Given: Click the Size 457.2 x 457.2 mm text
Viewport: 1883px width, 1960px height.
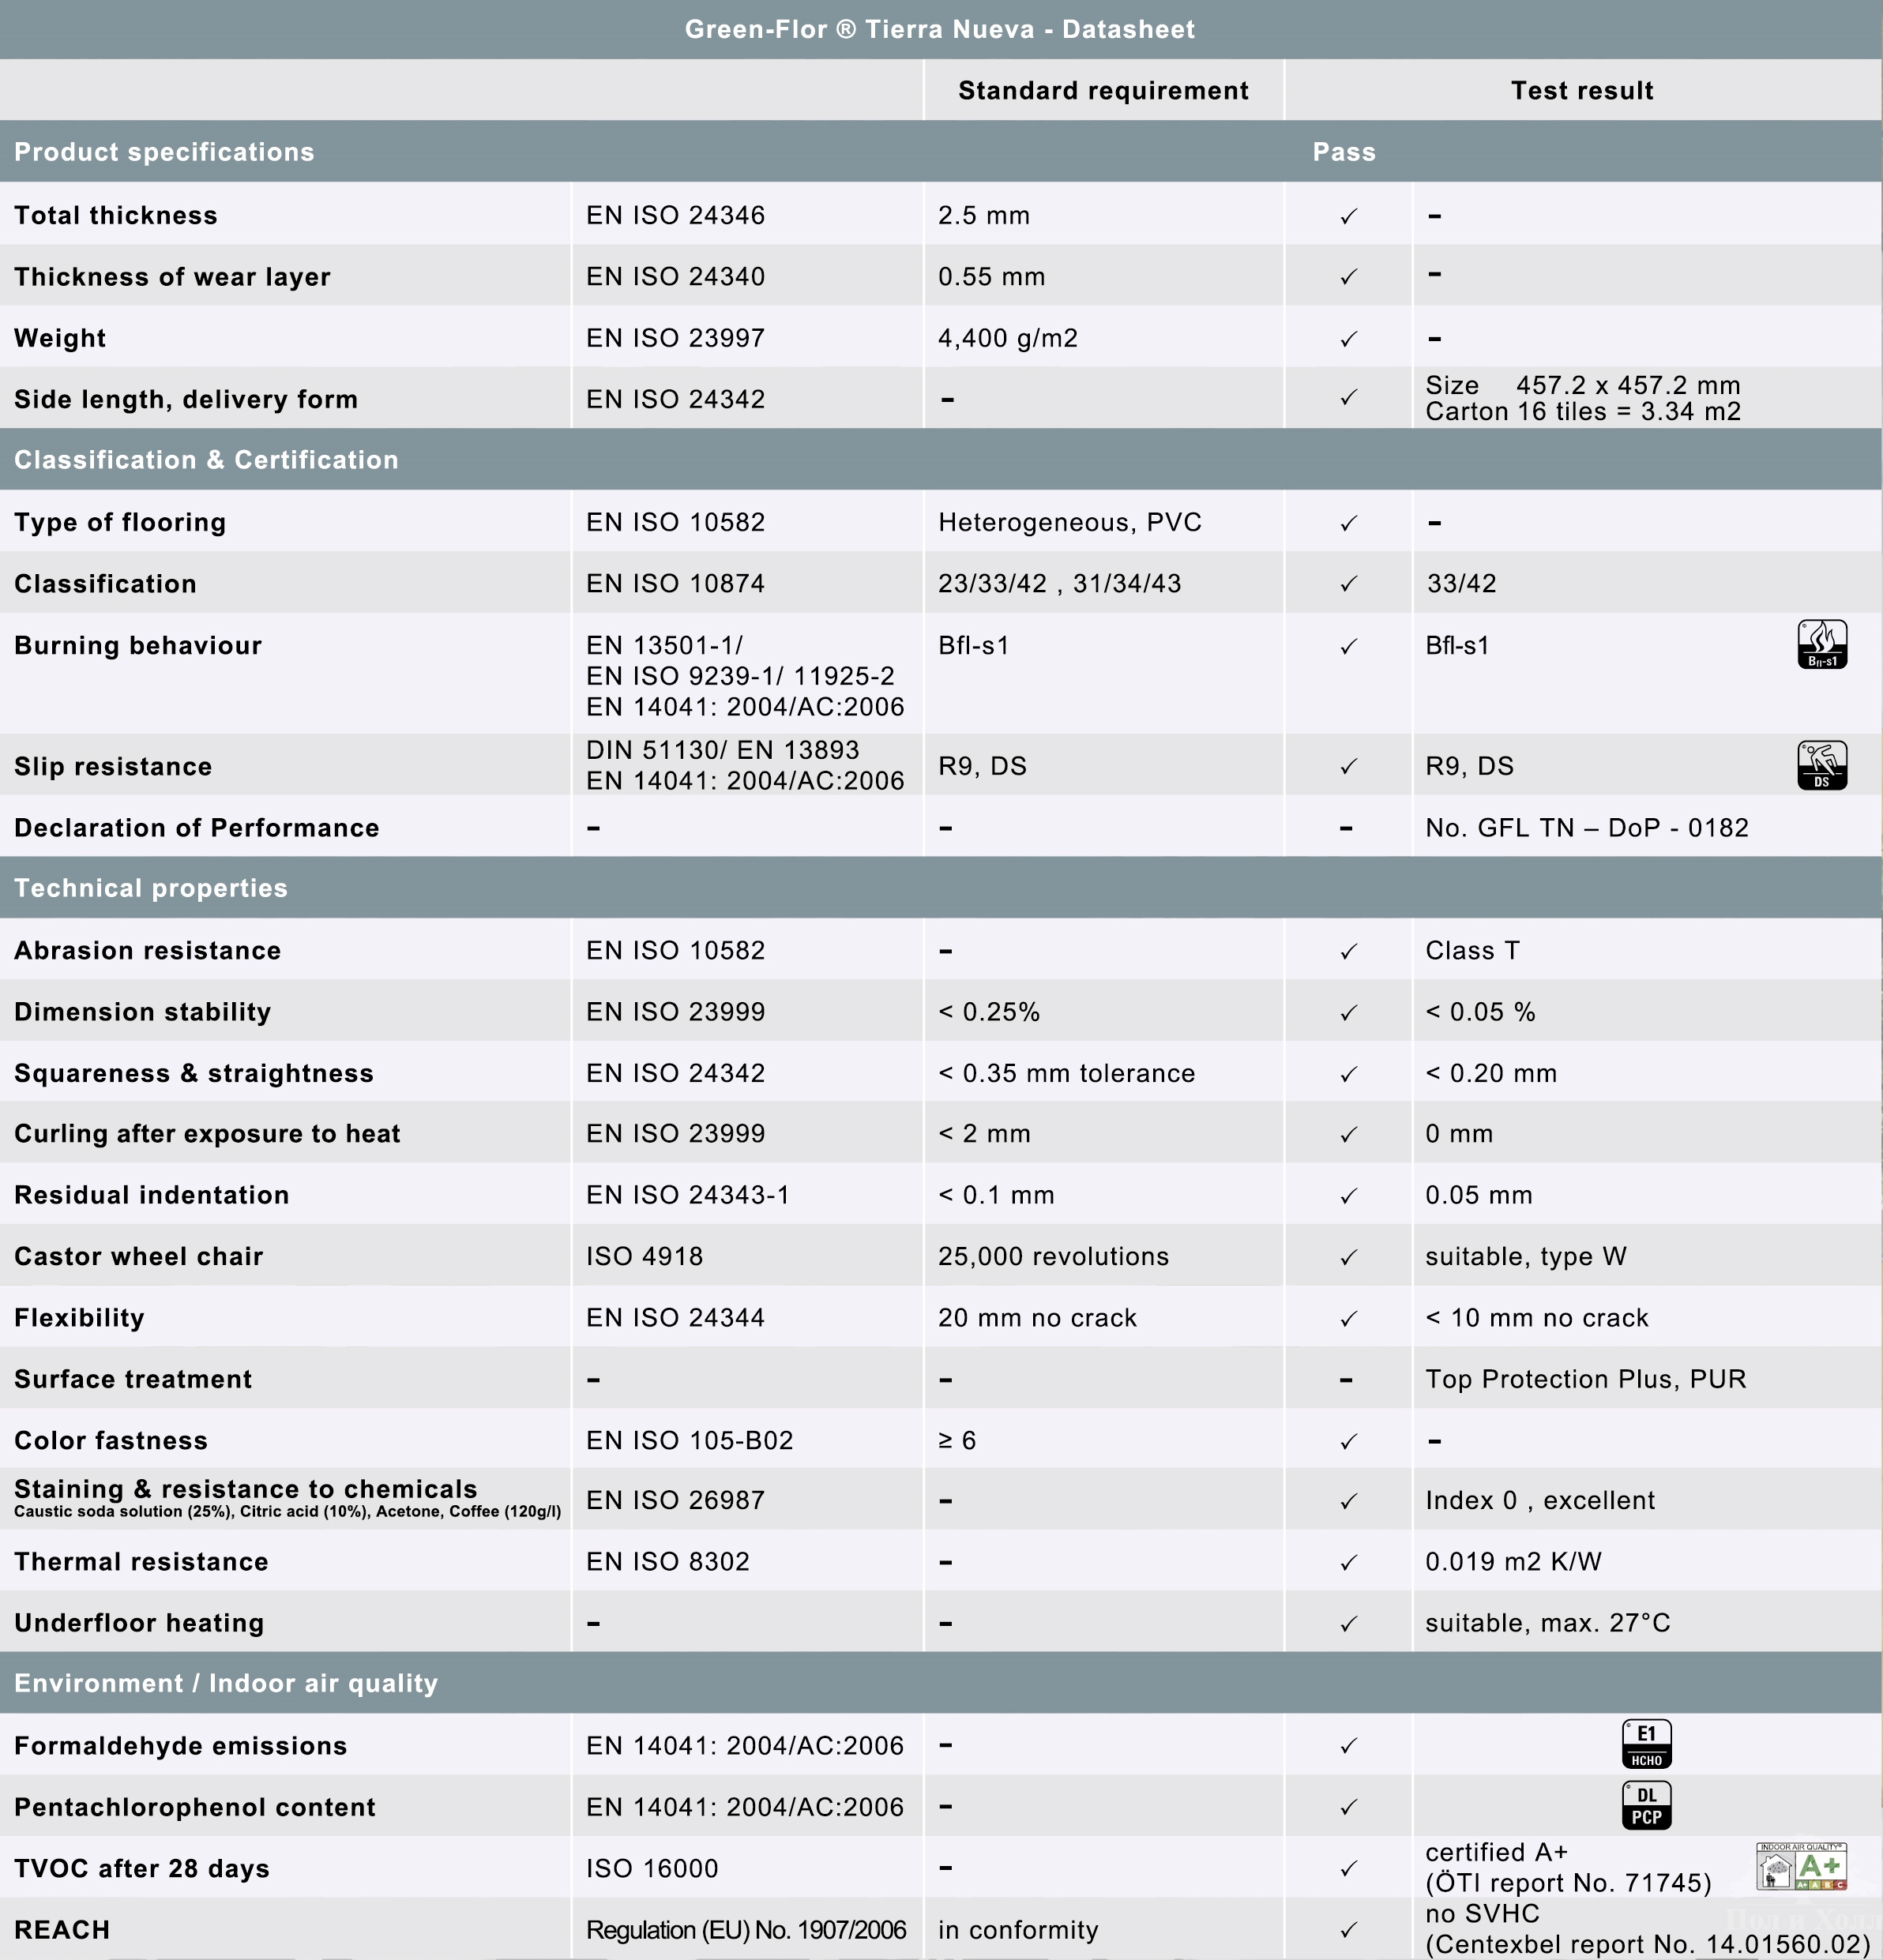Looking at the screenshot, I should point(1583,385).
